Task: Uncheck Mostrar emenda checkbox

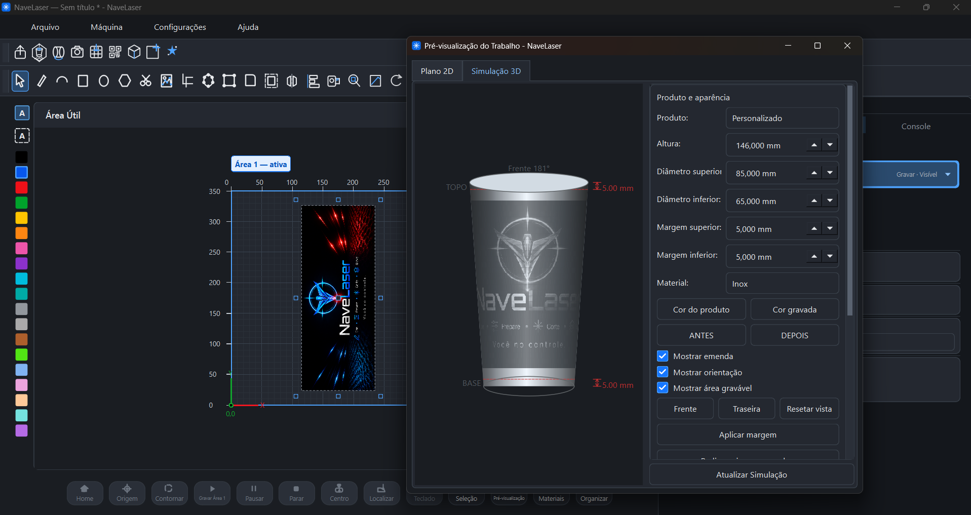Action: [663, 356]
